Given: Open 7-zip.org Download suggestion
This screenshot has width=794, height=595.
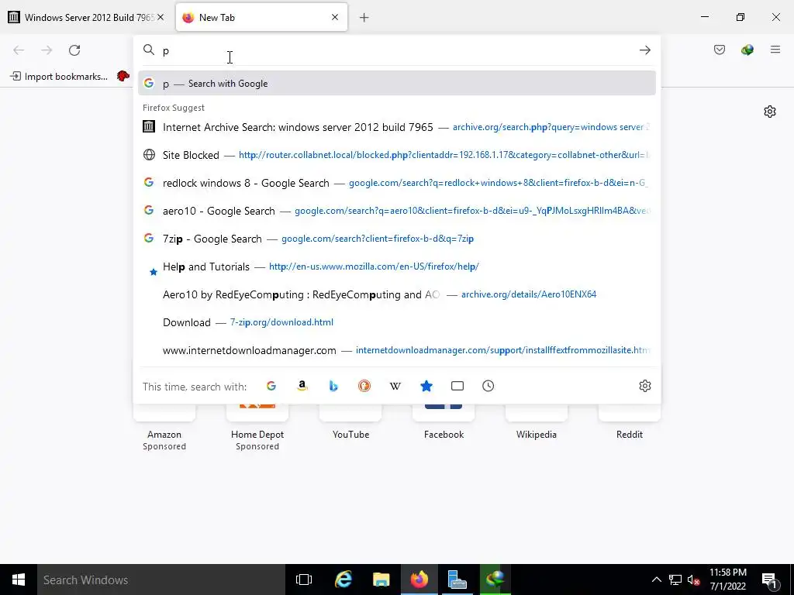Looking at the screenshot, I should (x=396, y=322).
